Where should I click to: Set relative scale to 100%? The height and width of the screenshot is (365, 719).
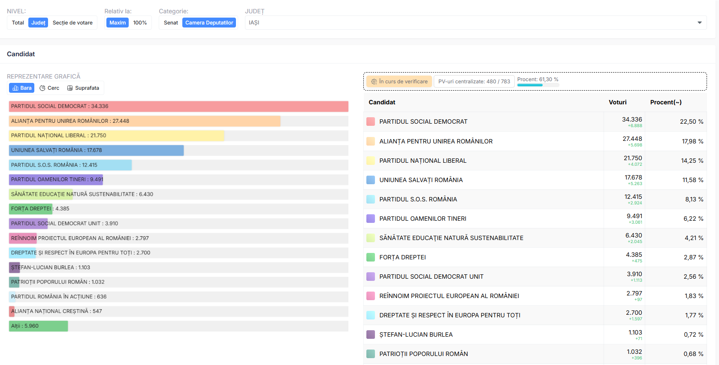pos(140,23)
